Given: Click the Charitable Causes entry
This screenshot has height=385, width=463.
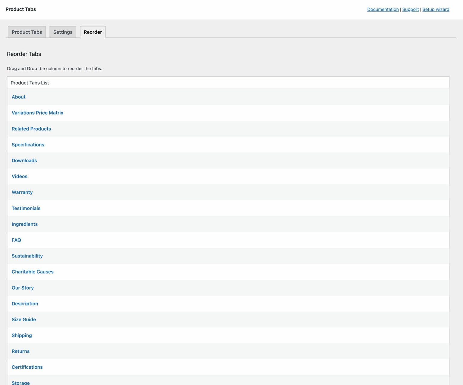Looking at the screenshot, I should pos(33,271).
